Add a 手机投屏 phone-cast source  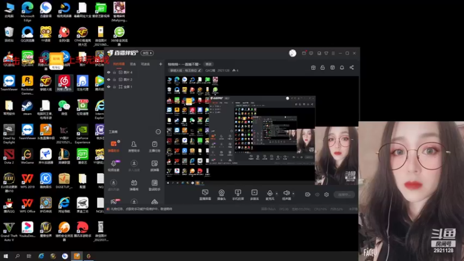(238, 195)
